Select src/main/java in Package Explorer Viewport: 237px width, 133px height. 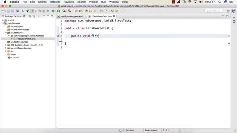pyautogui.click(x=17, y=27)
